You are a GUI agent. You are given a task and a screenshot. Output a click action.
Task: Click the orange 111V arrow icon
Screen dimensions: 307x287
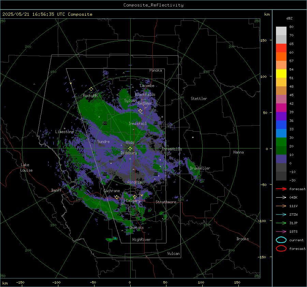pos(281,206)
